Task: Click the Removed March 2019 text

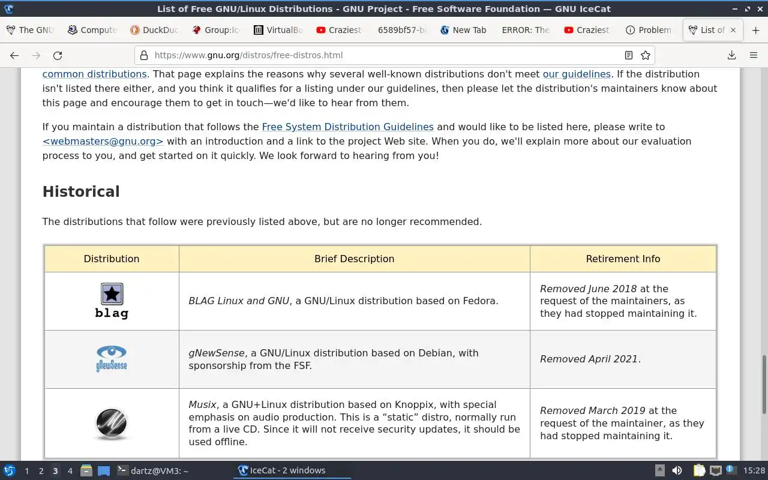Action: pyautogui.click(x=593, y=410)
